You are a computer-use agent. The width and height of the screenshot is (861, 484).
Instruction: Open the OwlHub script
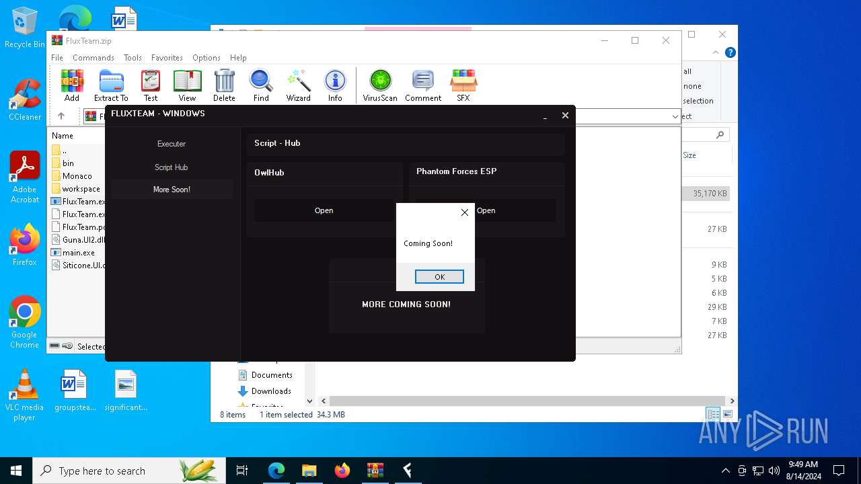324,210
